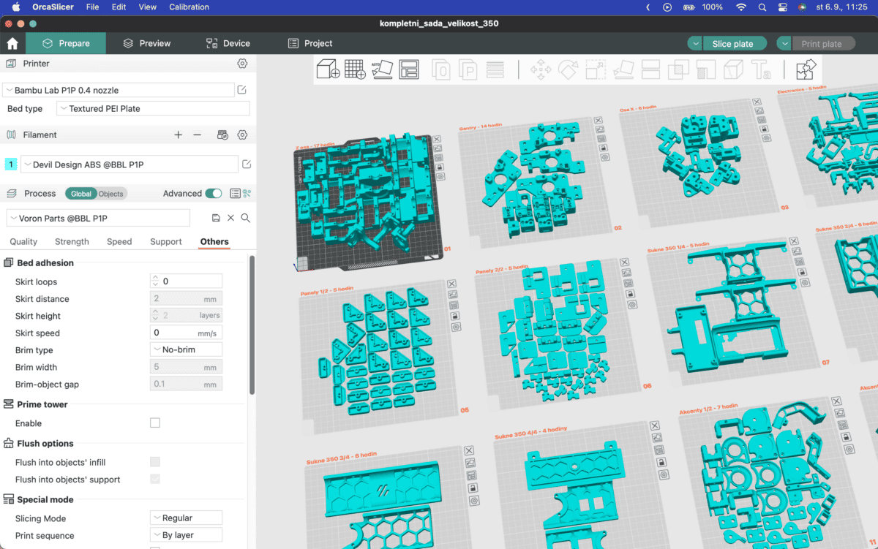Open the Assembly view puzzle icon
The height and width of the screenshot is (549, 878).
pyautogui.click(x=806, y=69)
